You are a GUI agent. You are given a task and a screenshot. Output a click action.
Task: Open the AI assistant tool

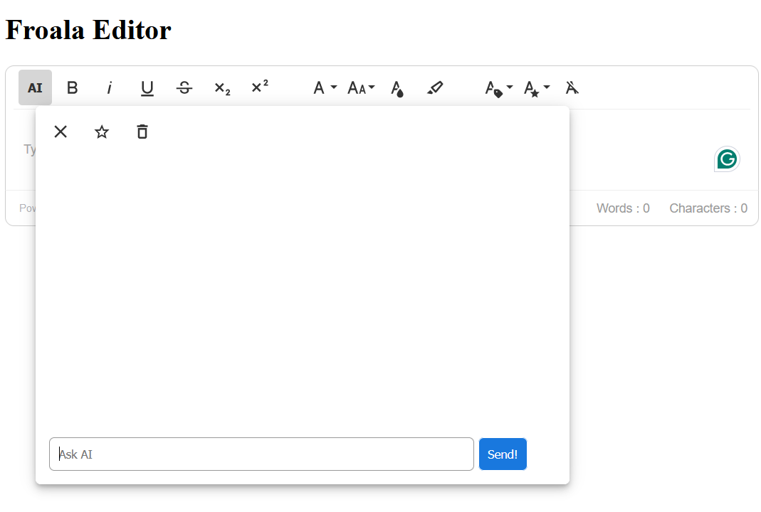[35, 87]
